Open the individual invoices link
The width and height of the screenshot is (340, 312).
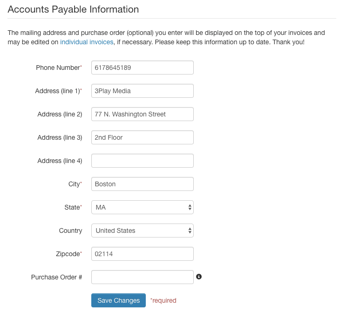(87, 42)
